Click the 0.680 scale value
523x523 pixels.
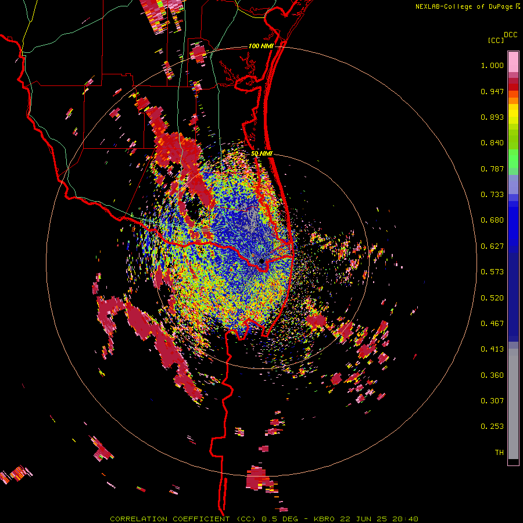pos(492,220)
